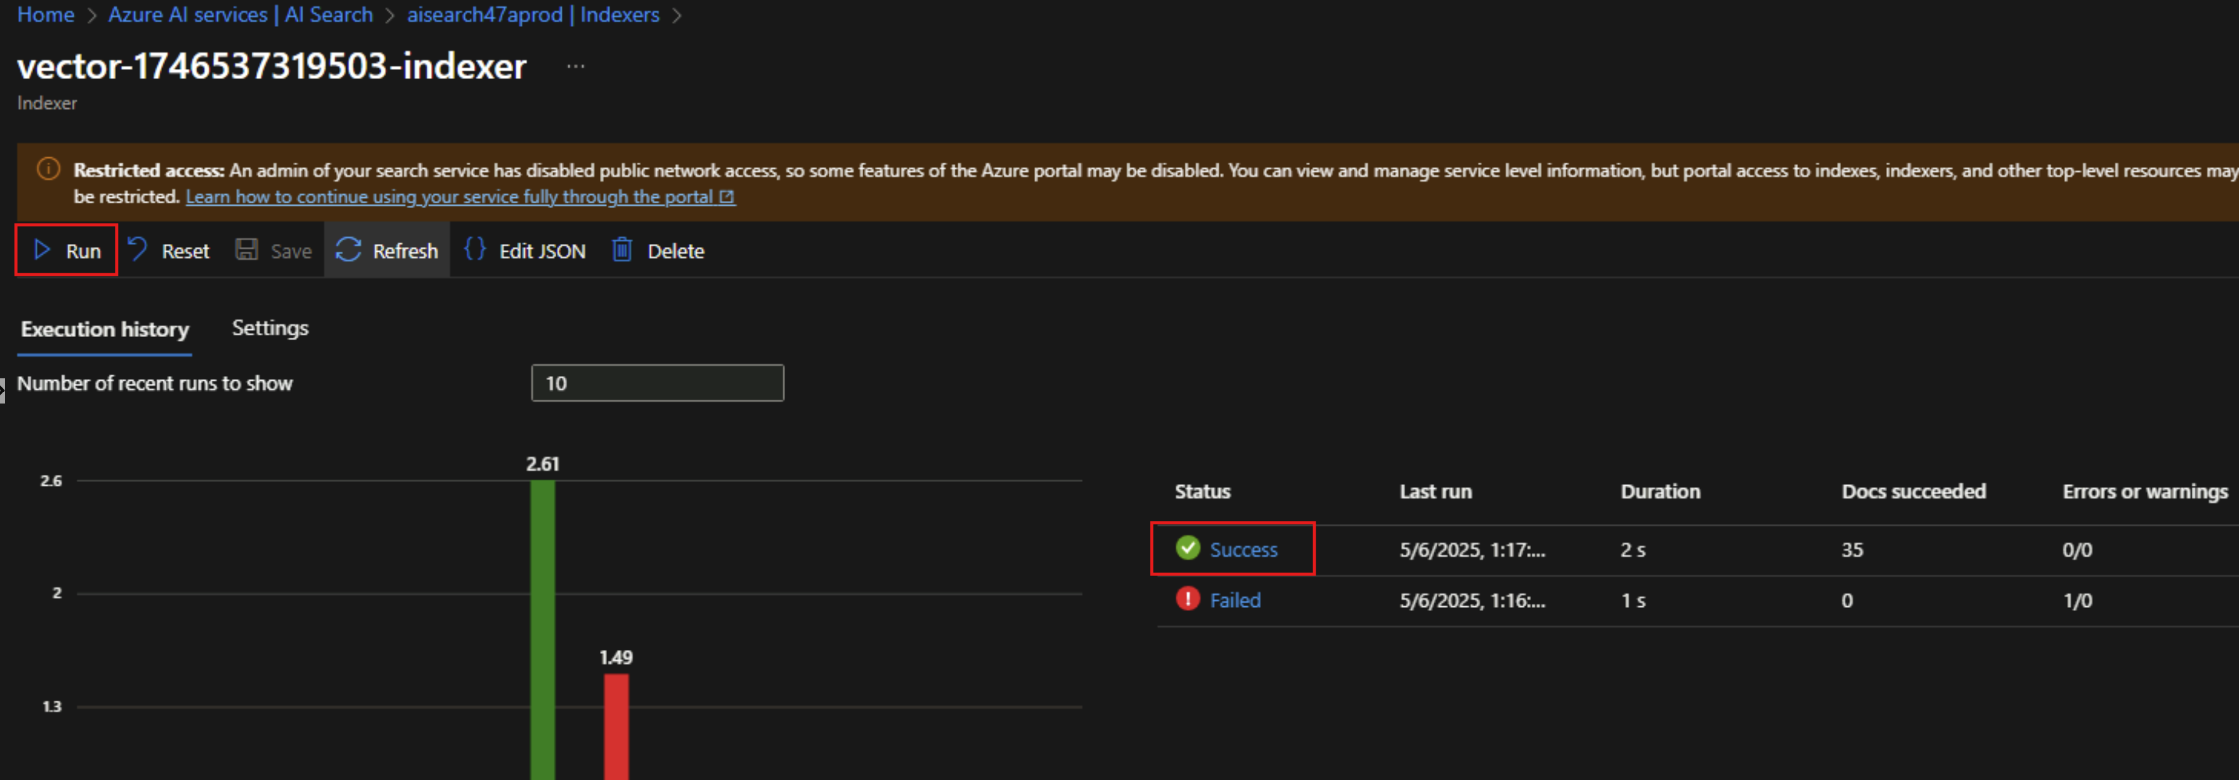Image resolution: width=2239 pixels, height=780 pixels.
Task: Click the Run play icon
Action: click(42, 251)
